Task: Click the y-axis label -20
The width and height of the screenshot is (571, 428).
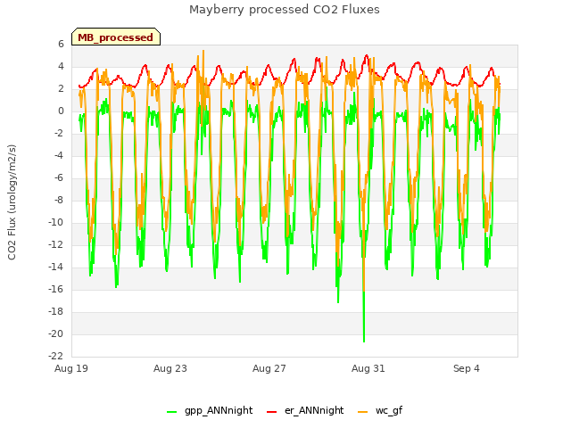Action: tap(55, 333)
